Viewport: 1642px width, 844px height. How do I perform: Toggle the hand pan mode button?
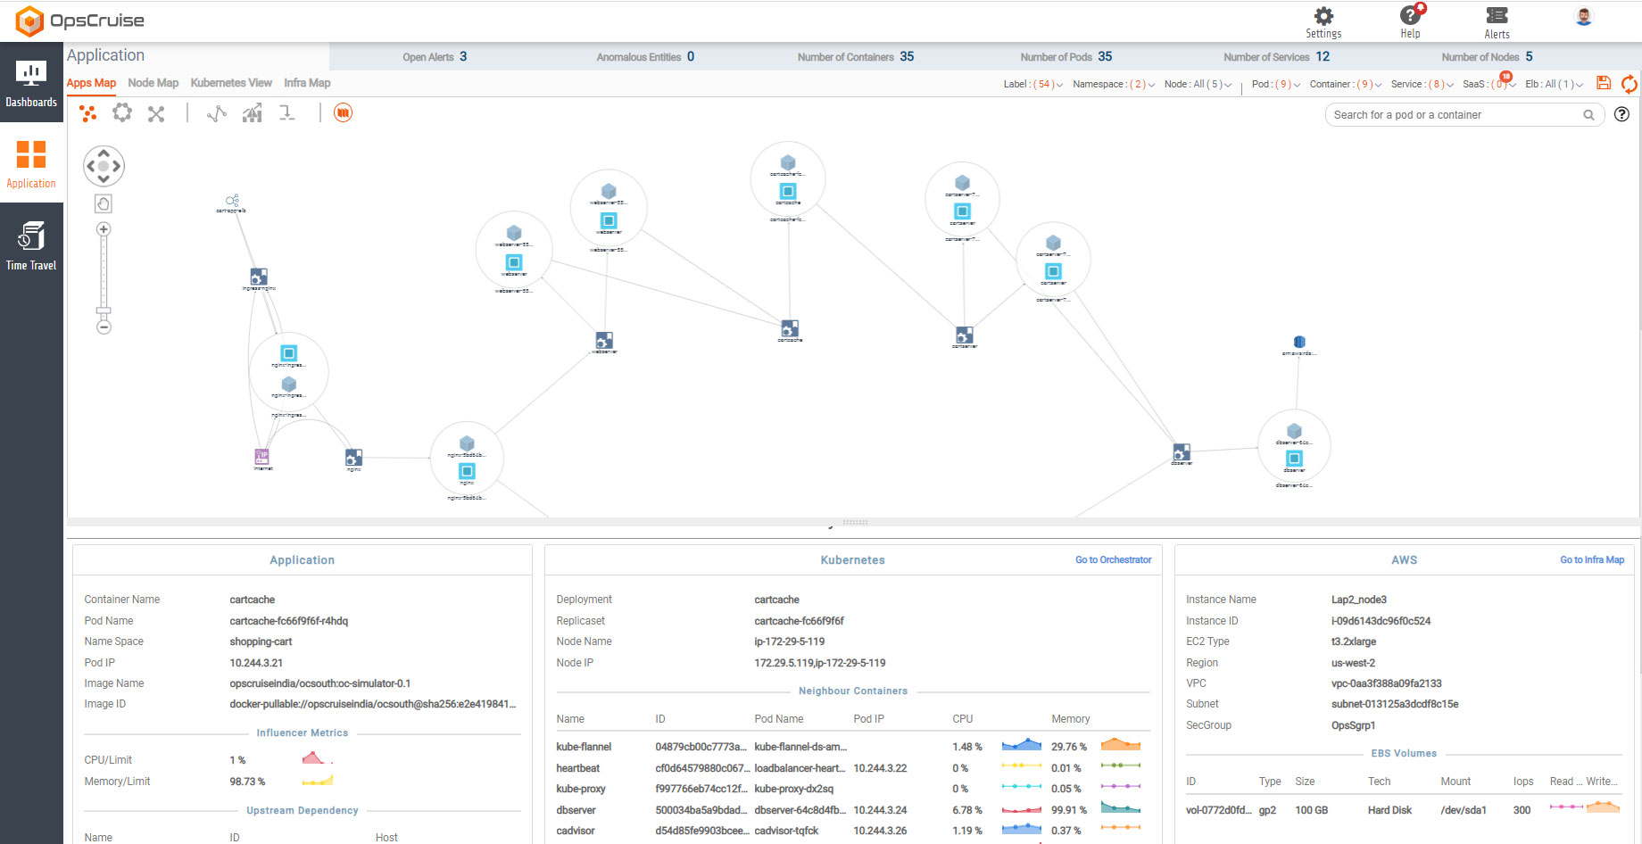point(104,204)
